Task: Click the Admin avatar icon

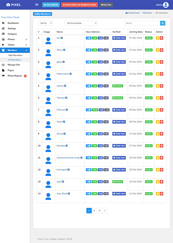Action: click(166, 5)
